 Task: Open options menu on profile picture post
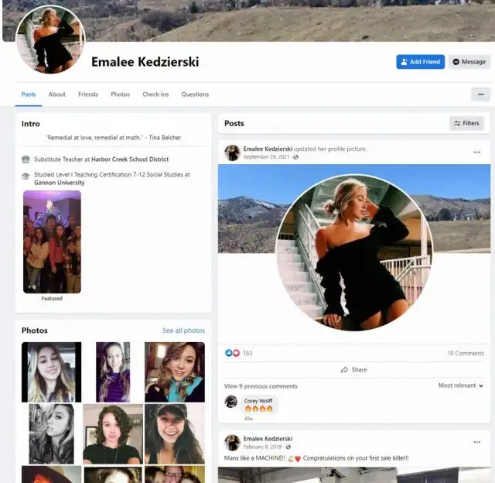coord(476,152)
